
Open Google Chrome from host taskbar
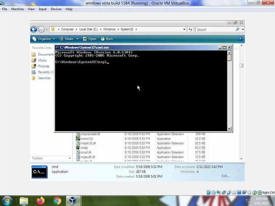pyautogui.click(x=57, y=201)
